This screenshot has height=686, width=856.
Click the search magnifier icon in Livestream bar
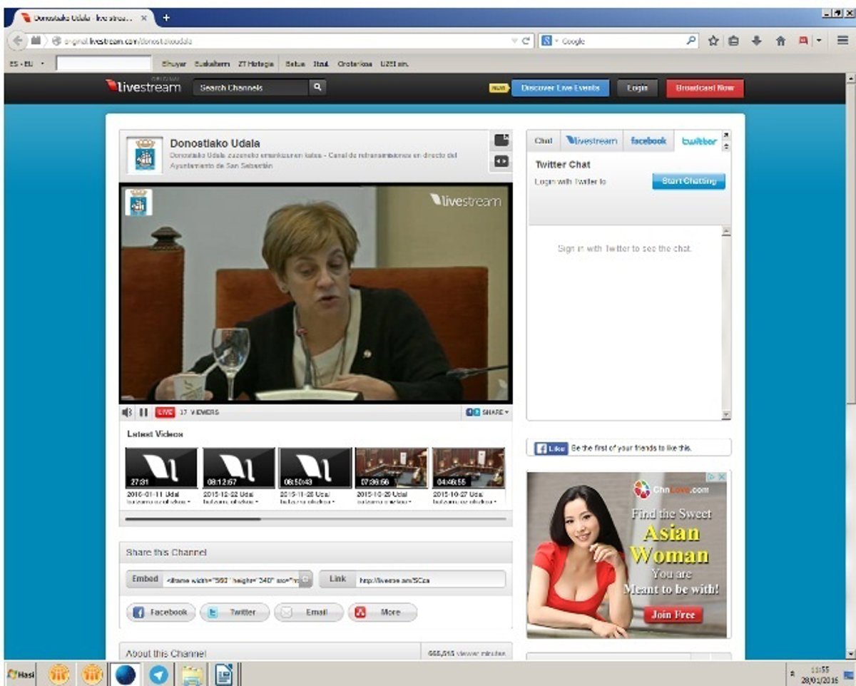[x=317, y=87]
